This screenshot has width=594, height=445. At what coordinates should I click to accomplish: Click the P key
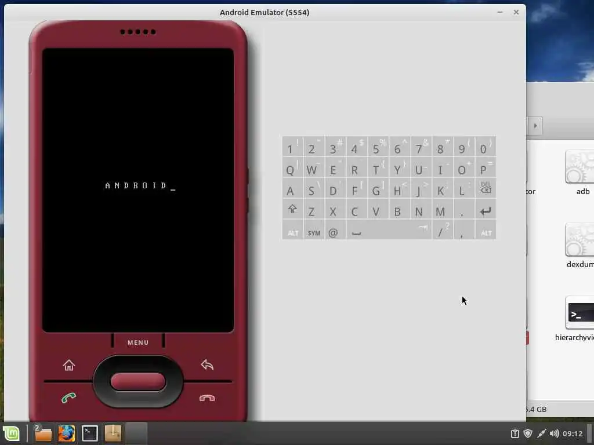click(486, 167)
